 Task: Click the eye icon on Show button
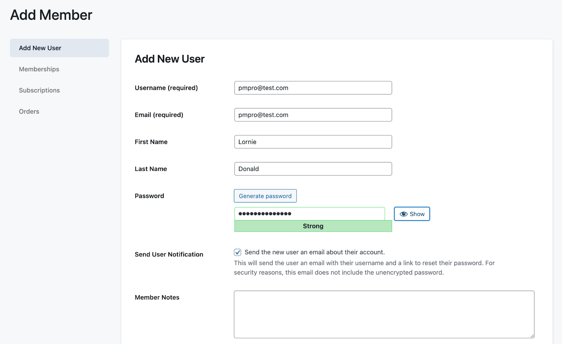(403, 214)
